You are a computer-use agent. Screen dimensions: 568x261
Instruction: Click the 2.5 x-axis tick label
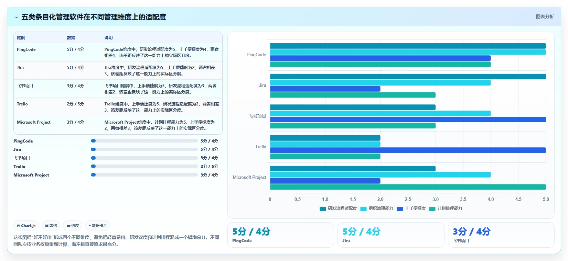point(408,199)
